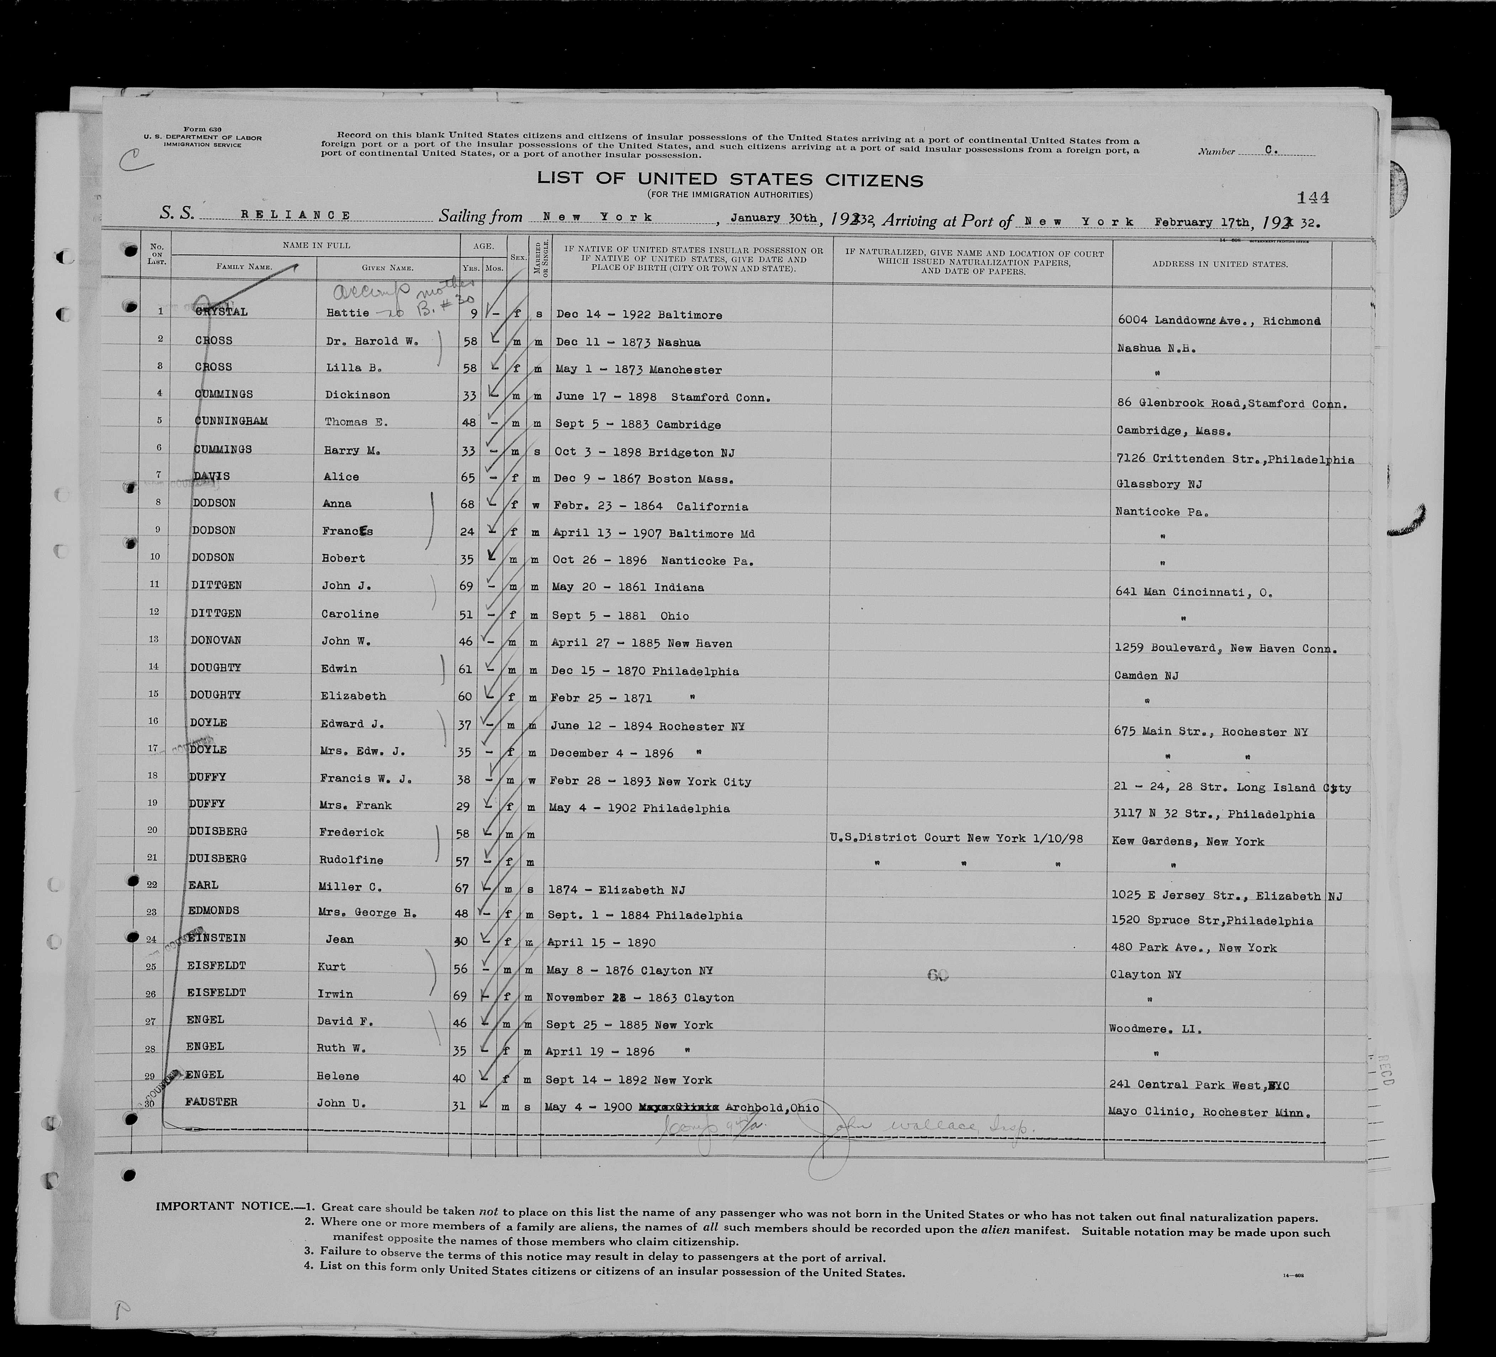The height and width of the screenshot is (1357, 1496).
Task: Click the birth entry Febr. 23 - 1864 California
Action: [x=651, y=506]
